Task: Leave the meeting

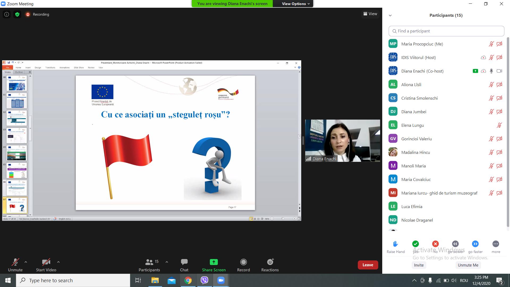Action: click(368, 265)
